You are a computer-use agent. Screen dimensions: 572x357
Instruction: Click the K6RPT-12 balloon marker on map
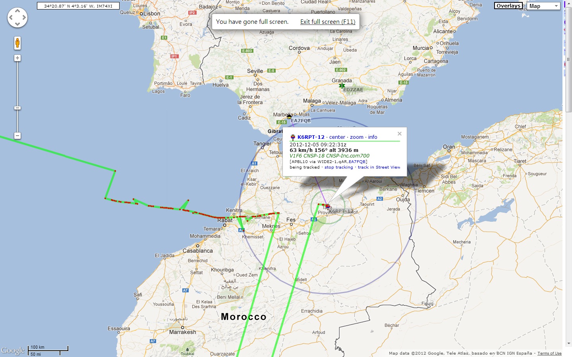[327, 206]
